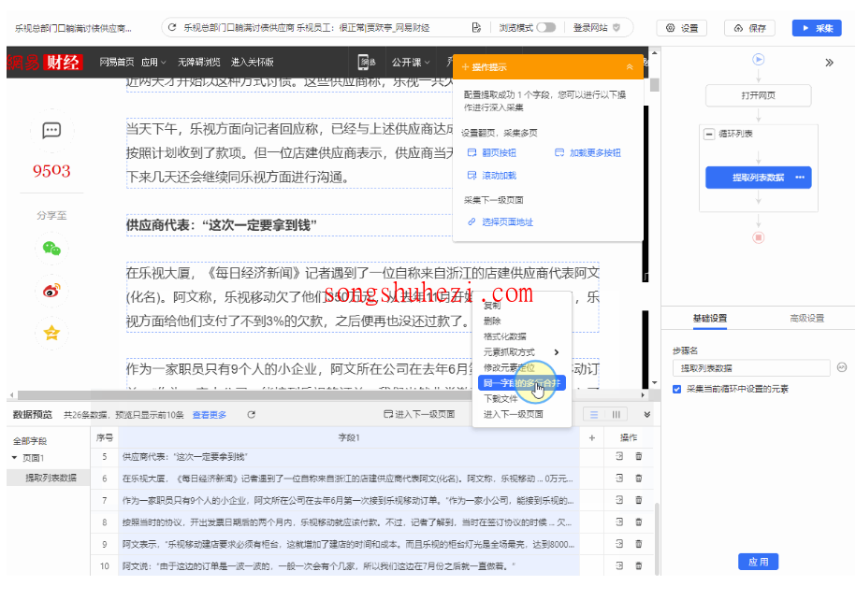Select 进入下一级页面 in the context menu
The width and height of the screenshot is (856, 600).
514,414
